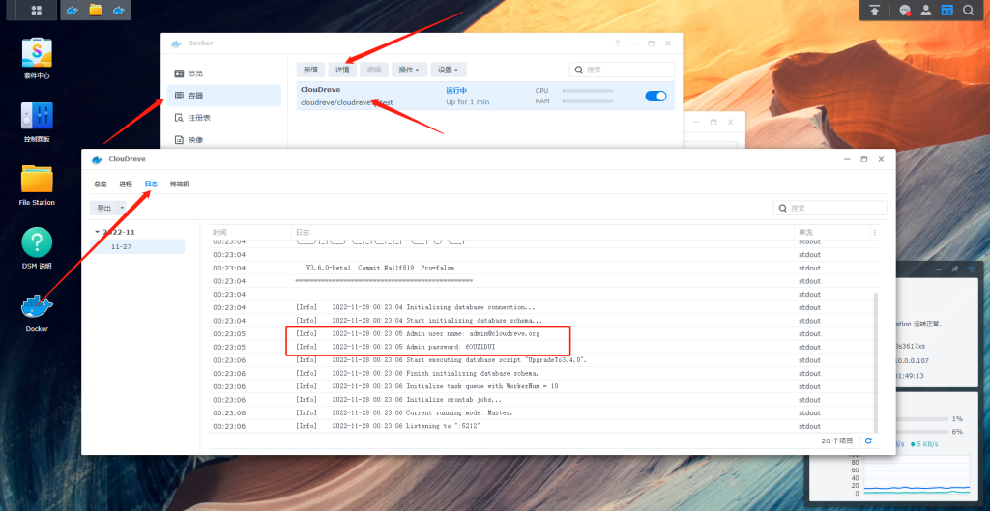Focus the Docker window search field
The height and width of the screenshot is (511, 990).
[x=622, y=70]
